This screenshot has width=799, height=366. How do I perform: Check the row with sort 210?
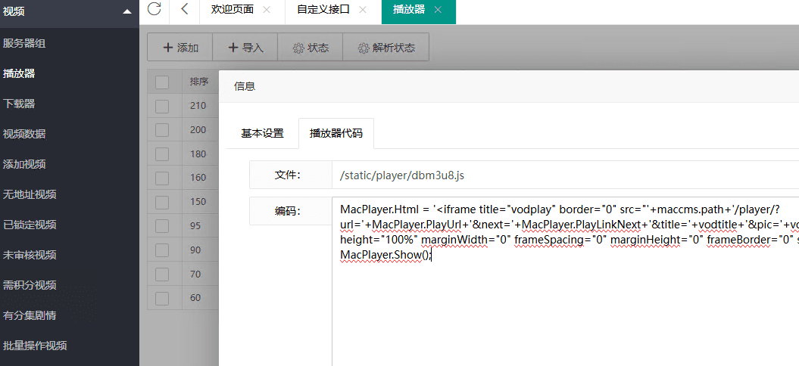coord(162,106)
